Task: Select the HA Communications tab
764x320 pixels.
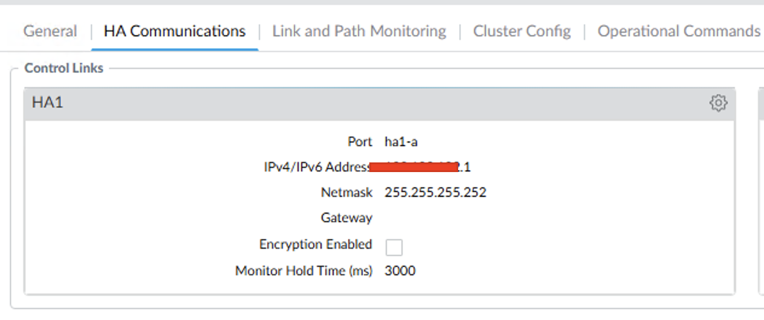Action: [175, 31]
